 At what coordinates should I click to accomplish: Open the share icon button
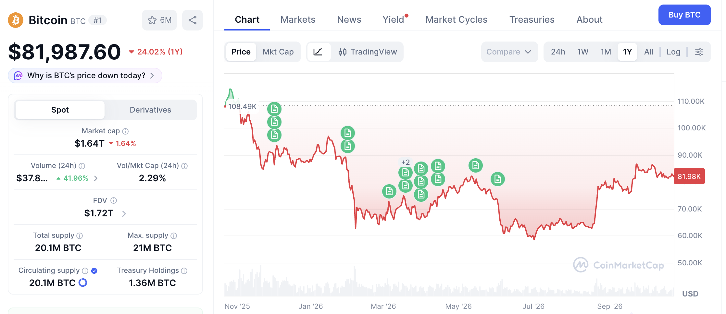click(x=193, y=20)
